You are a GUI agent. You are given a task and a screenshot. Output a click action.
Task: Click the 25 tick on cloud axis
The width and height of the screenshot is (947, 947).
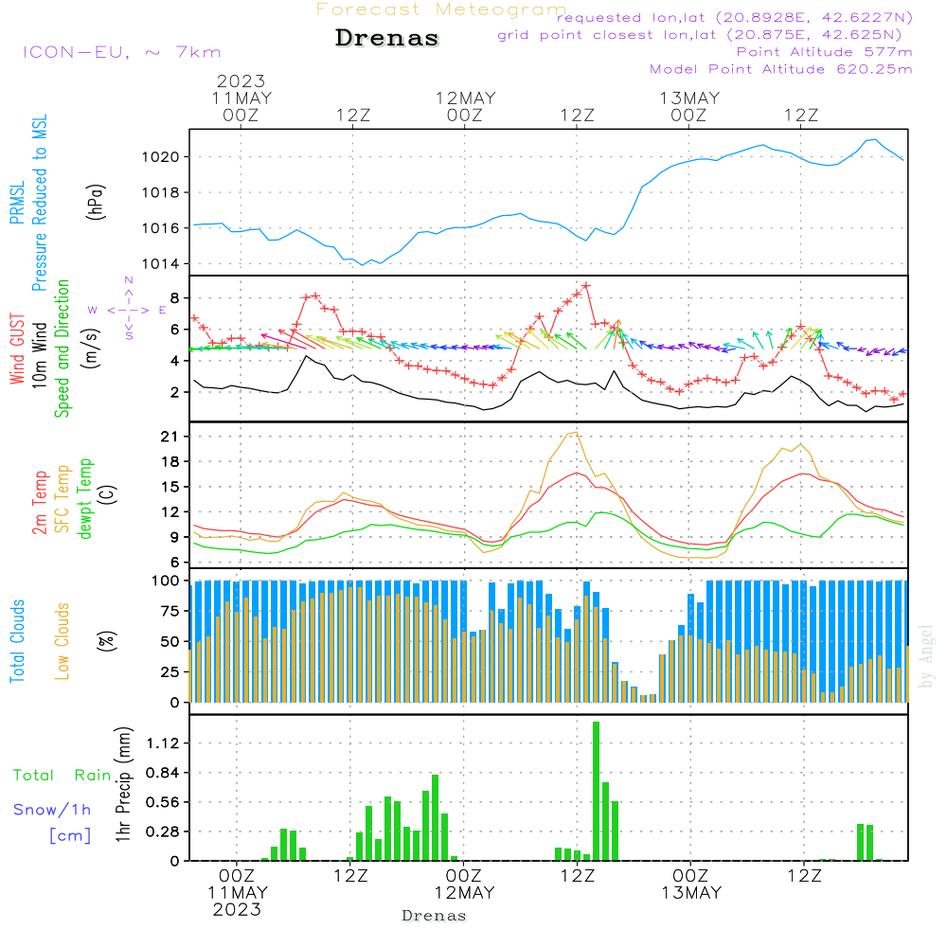pos(170,672)
